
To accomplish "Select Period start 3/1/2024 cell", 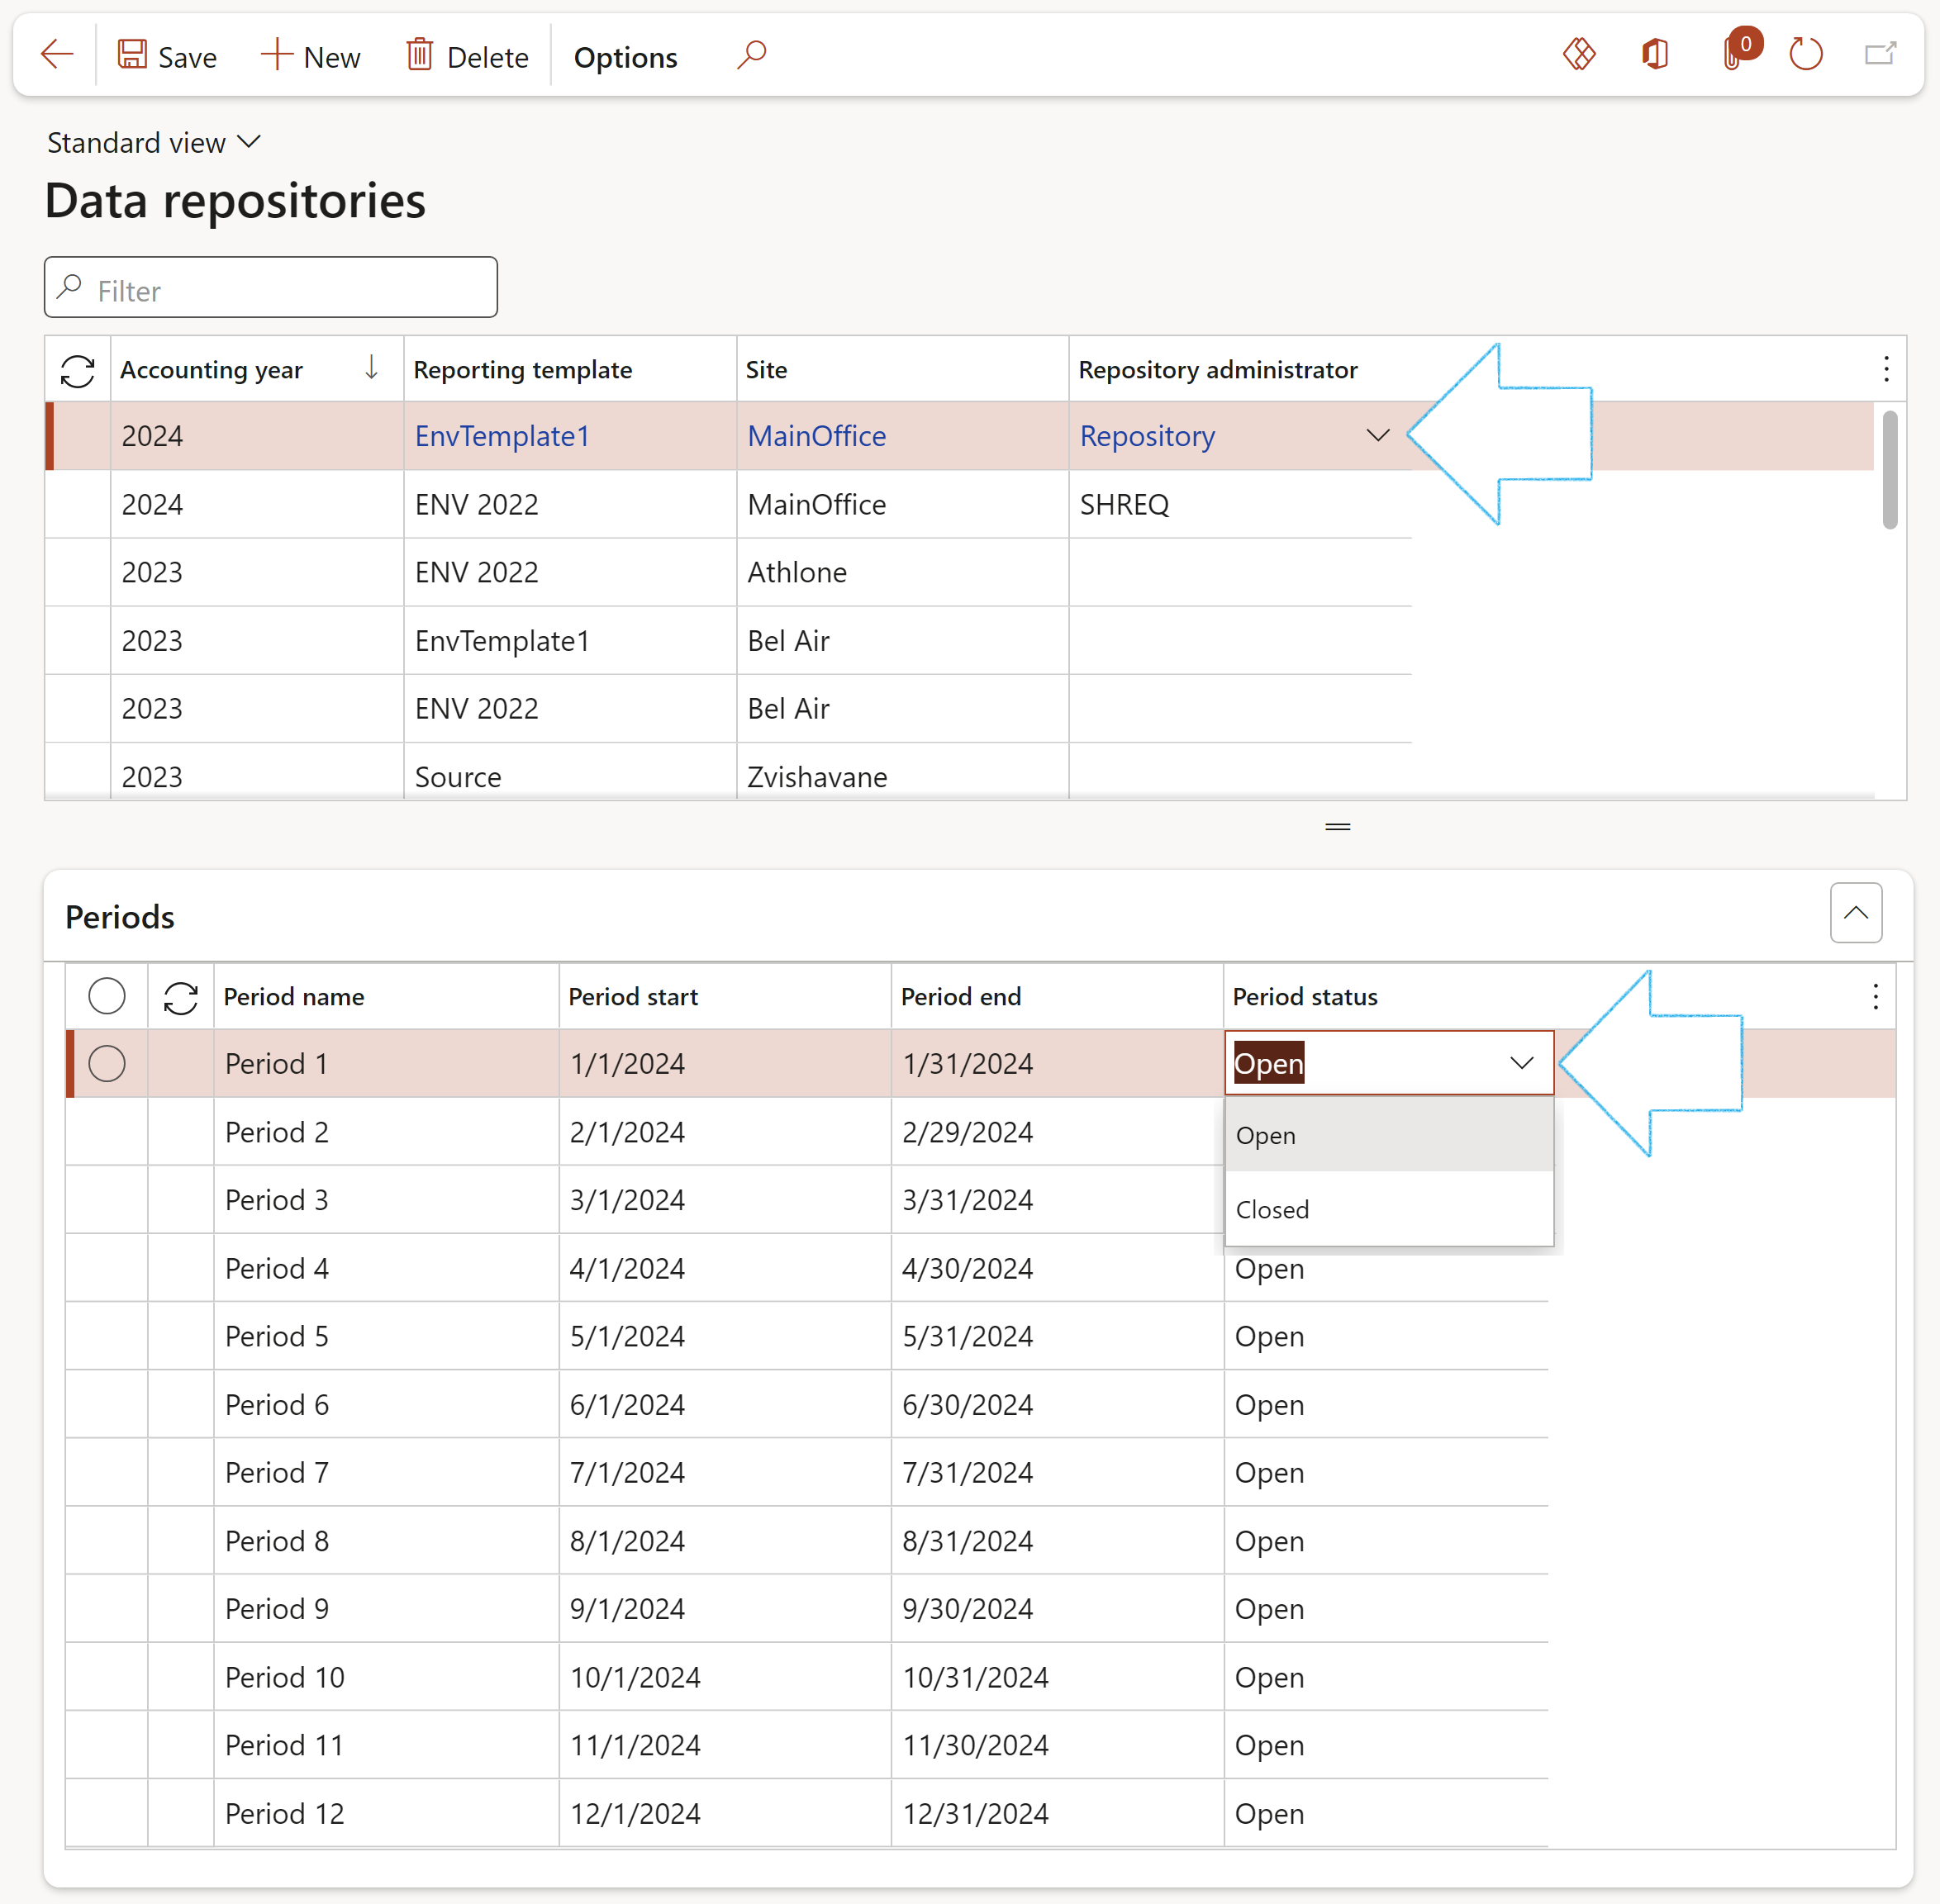I will tap(725, 1200).
